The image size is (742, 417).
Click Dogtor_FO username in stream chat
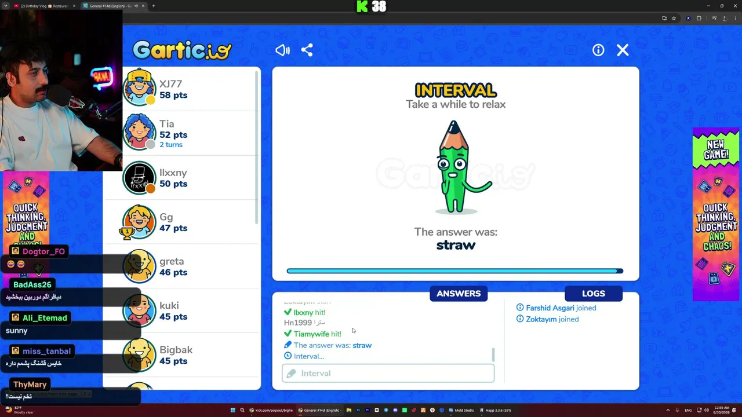tap(43, 251)
